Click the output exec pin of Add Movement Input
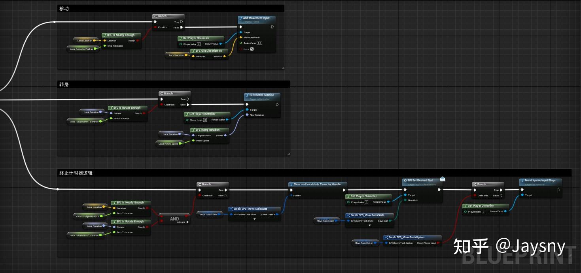Viewport: 581px width, 273px height. (x=273, y=27)
